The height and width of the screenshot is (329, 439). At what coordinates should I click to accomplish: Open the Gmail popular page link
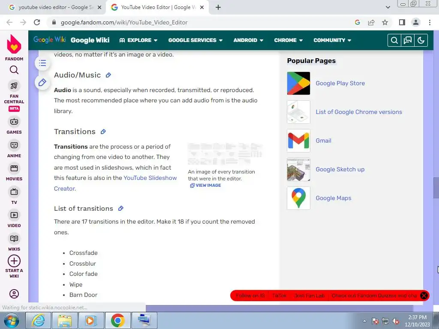pyautogui.click(x=323, y=141)
